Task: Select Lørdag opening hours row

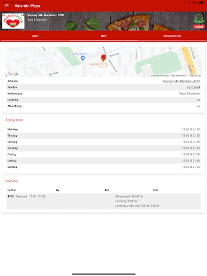Action: click(104, 161)
